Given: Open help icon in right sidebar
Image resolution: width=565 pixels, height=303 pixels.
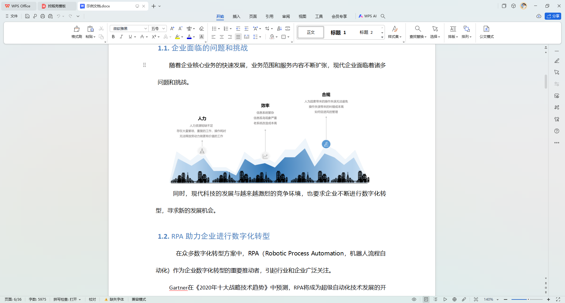Looking at the screenshot, I should pyautogui.click(x=556, y=131).
